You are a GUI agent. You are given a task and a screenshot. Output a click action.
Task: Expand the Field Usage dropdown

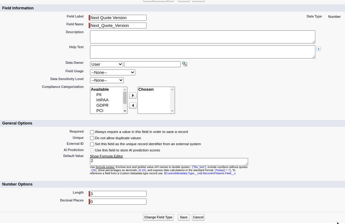coord(112,72)
